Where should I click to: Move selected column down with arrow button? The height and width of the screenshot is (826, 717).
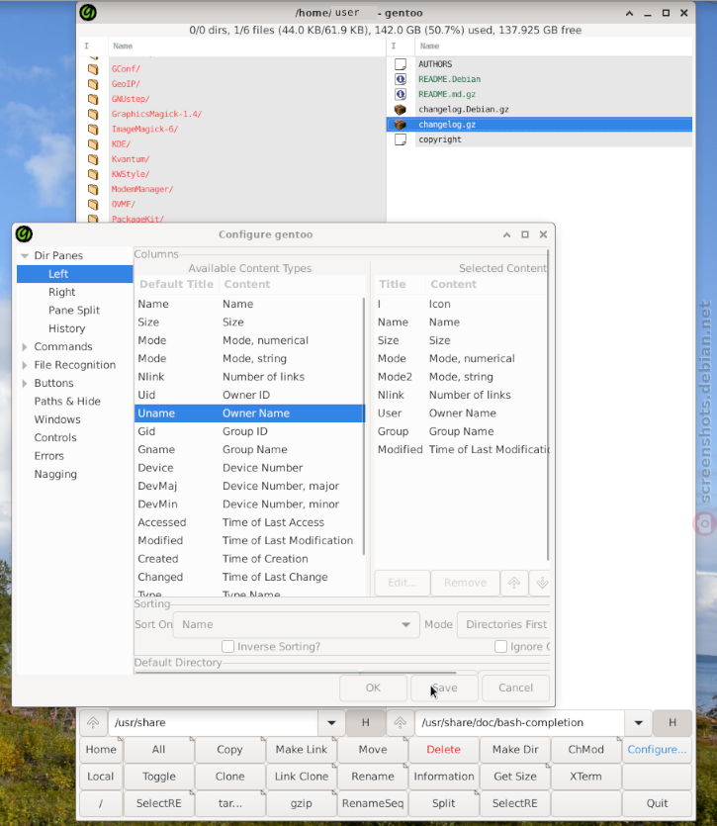(x=542, y=583)
